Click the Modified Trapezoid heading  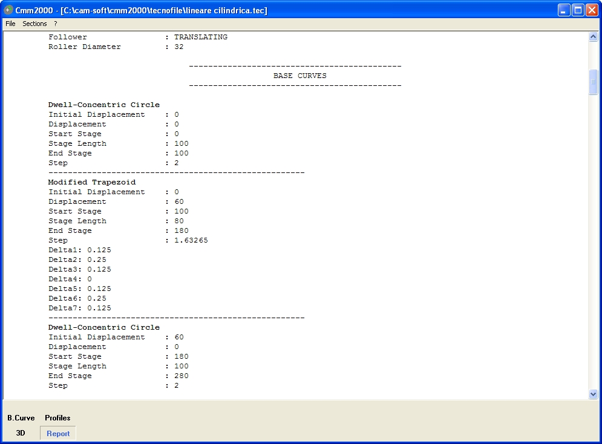[x=92, y=182]
